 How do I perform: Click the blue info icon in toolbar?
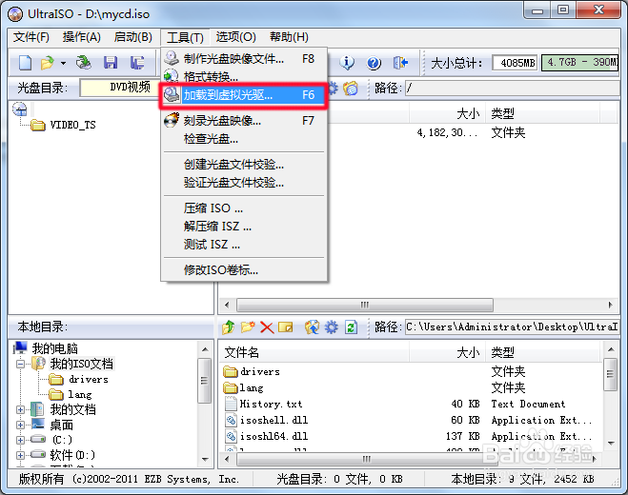point(347,63)
